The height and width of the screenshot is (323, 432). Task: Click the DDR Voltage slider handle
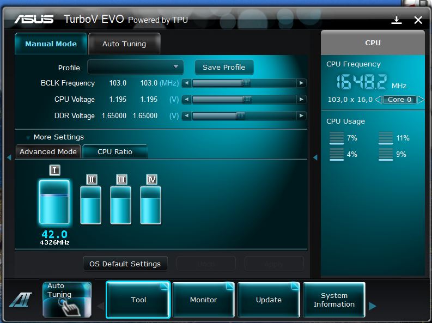tap(240, 115)
